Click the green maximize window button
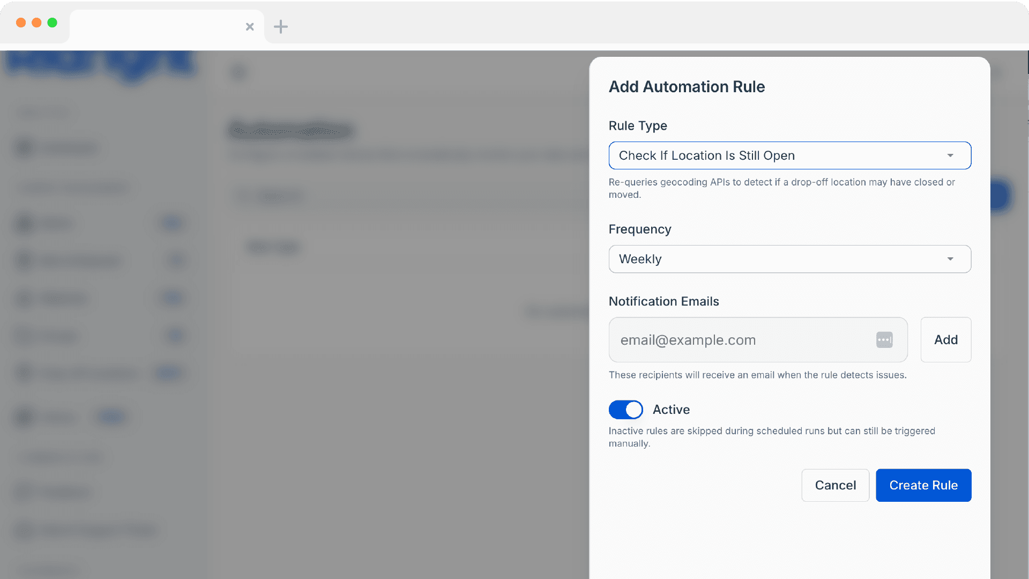The image size is (1029, 579). pyautogui.click(x=52, y=23)
